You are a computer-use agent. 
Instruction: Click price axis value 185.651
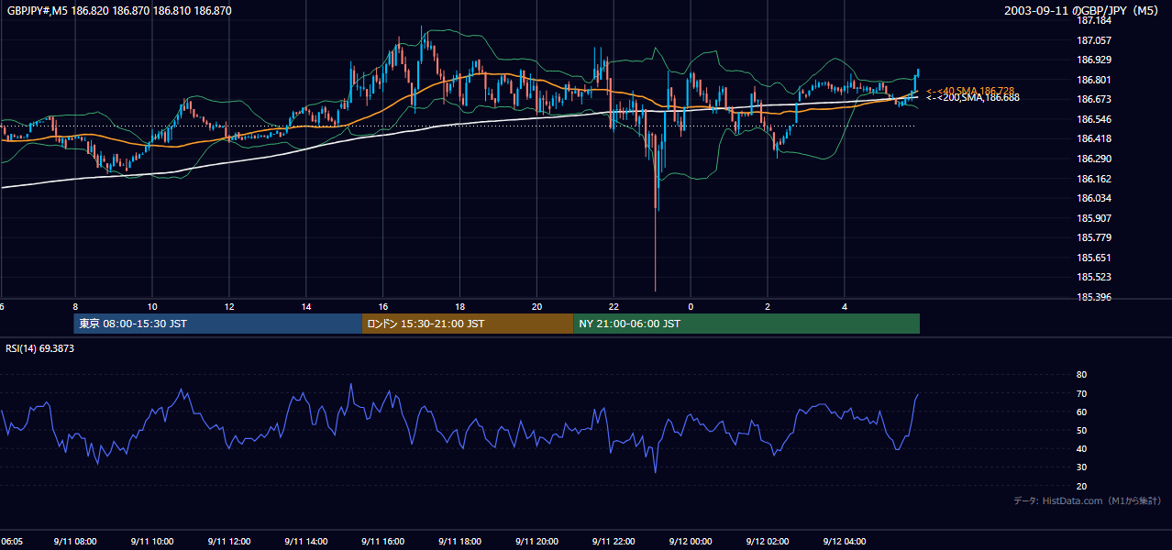point(1094,258)
